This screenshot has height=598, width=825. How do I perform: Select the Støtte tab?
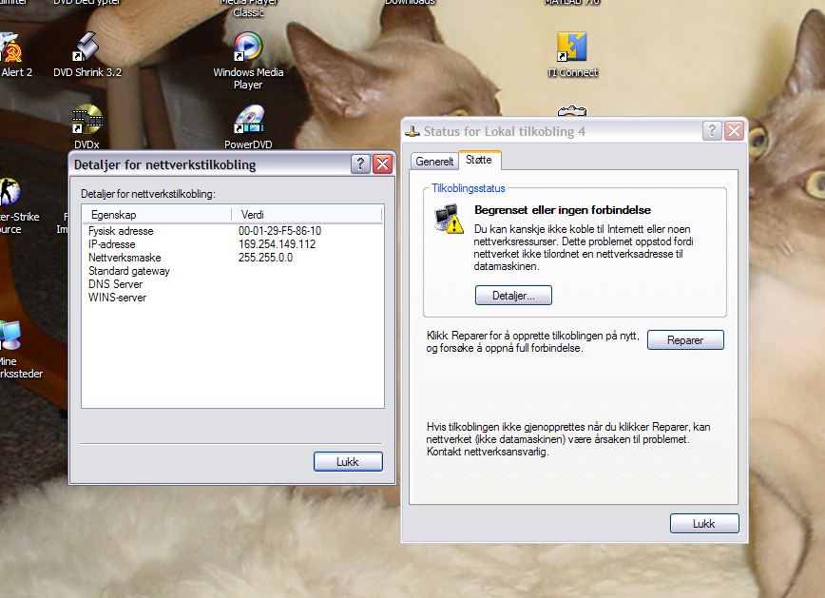pos(479,160)
